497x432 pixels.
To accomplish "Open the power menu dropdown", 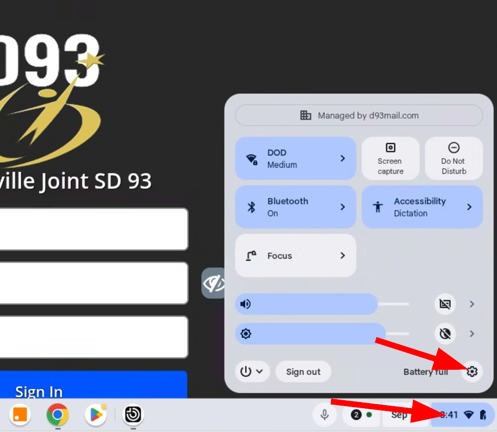I will [x=252, y=372].
